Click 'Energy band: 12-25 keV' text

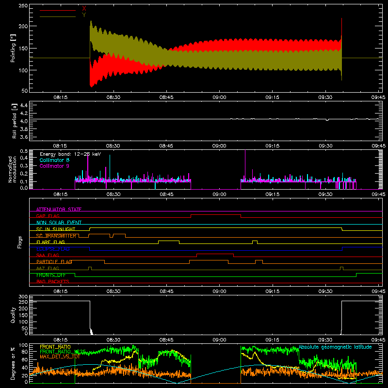[70, 154]
